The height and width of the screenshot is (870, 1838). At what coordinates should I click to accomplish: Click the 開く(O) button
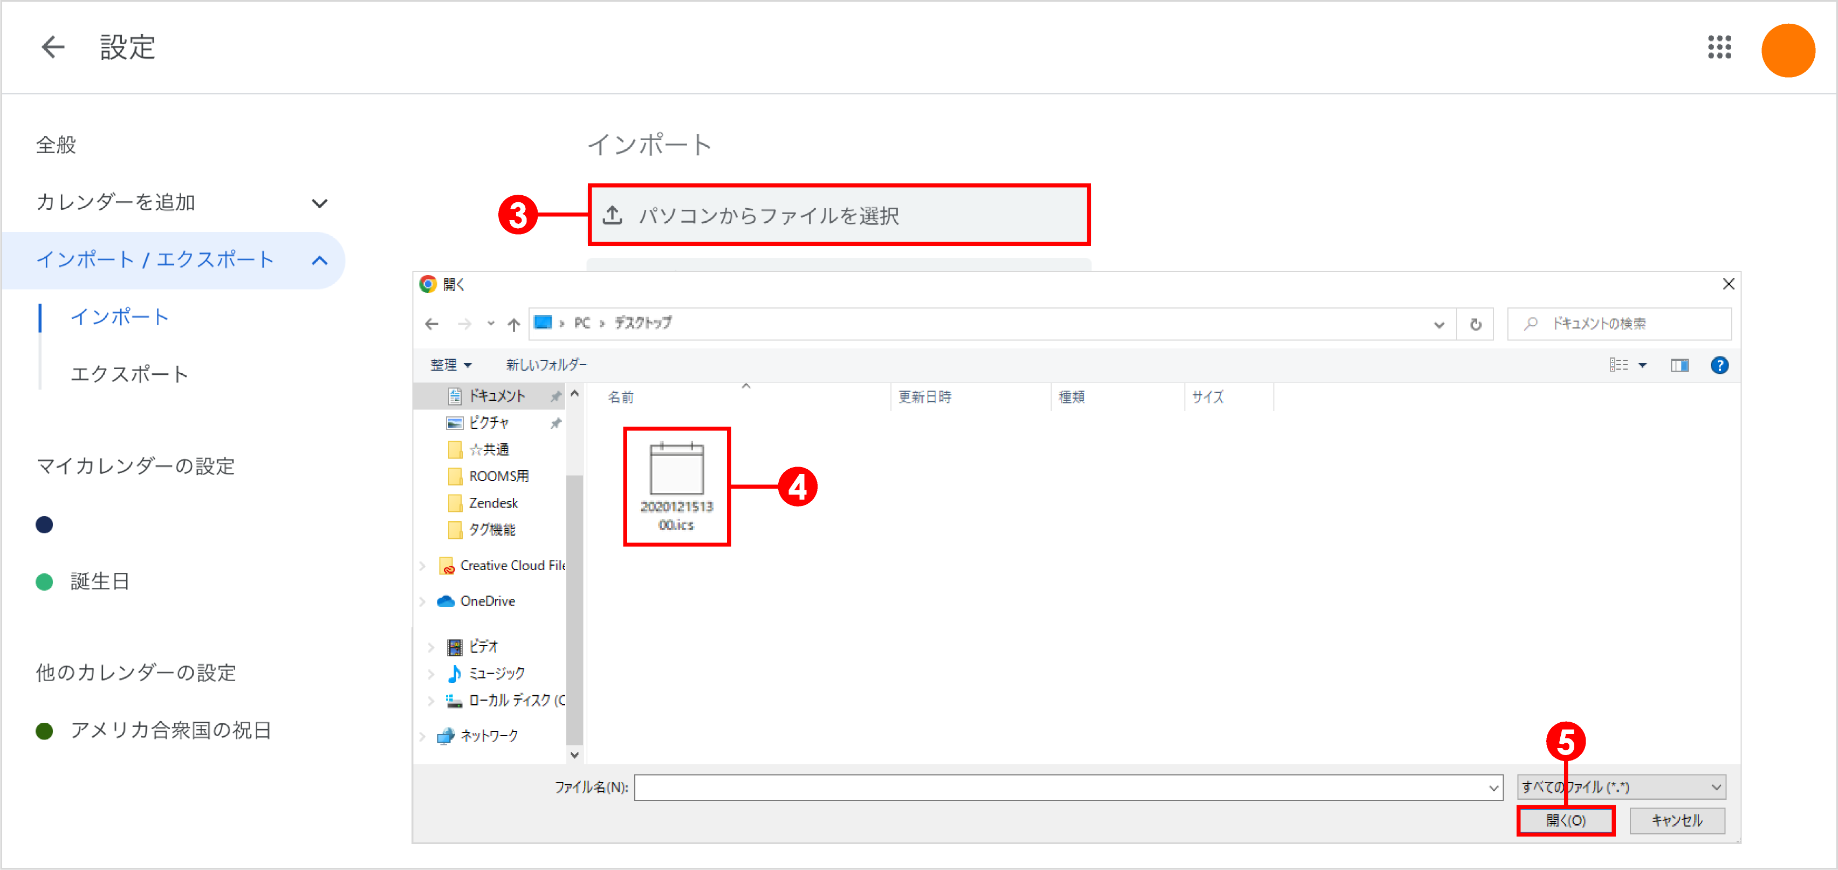[x=1566, y=820]
